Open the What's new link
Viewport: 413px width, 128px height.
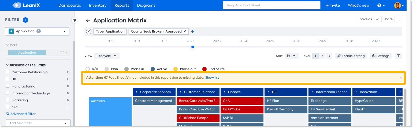coord(359,5)
